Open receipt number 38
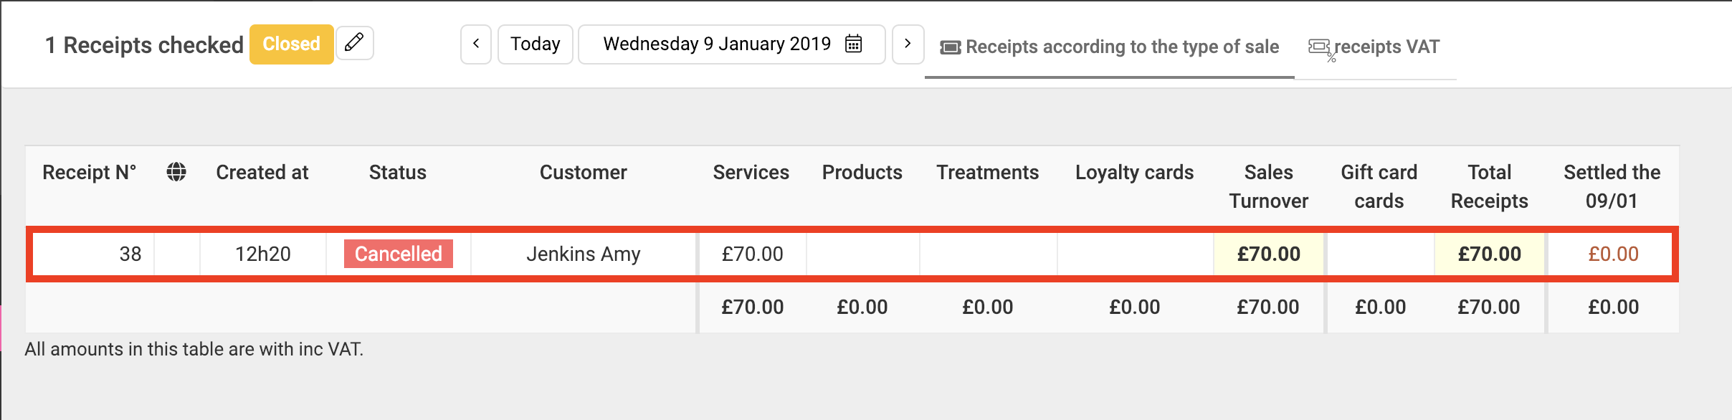This screenshot has height=420, width=1732. (x=130, y=254)
